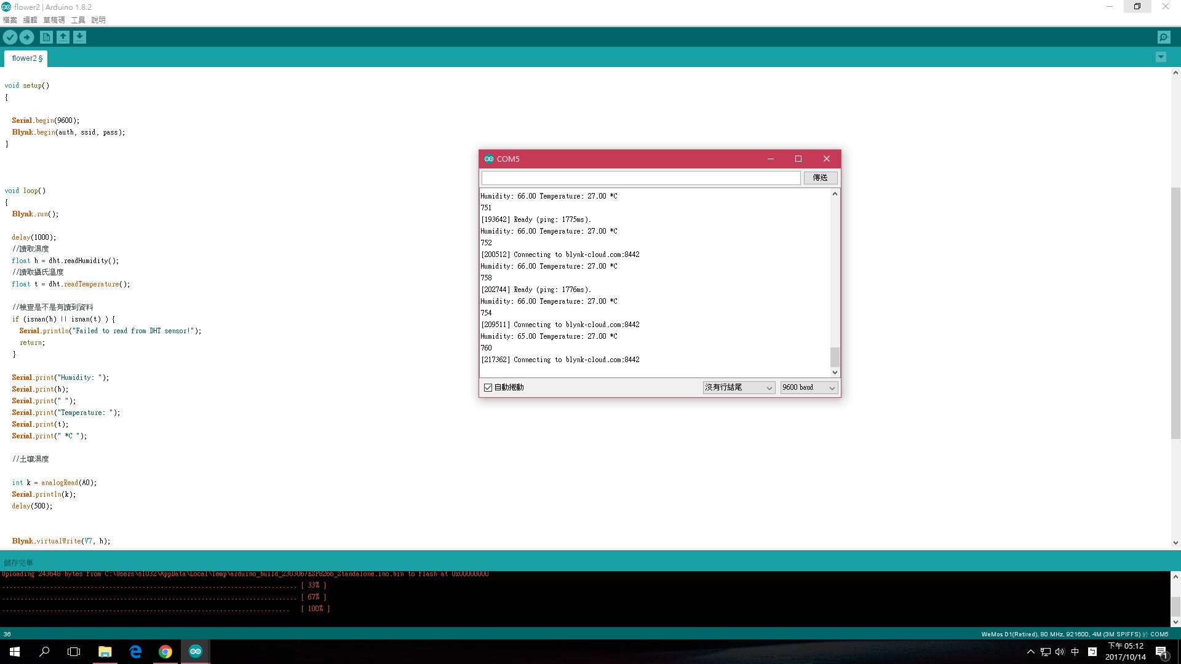
Task: Select the flower2 sketch tab
Action: (26, 58)
